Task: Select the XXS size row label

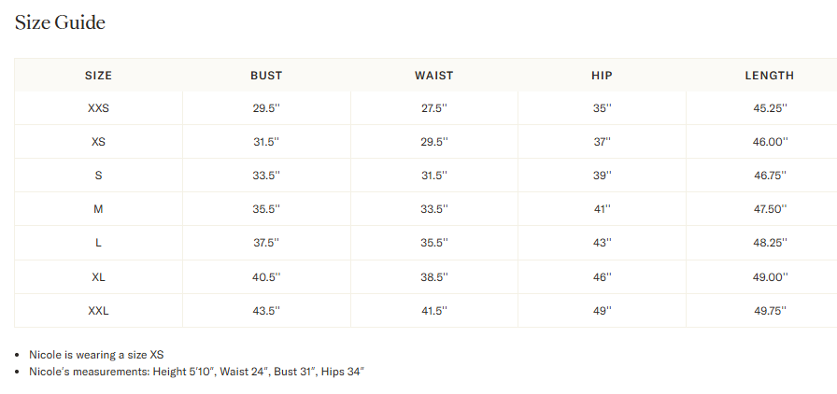Action: (98, 108)
